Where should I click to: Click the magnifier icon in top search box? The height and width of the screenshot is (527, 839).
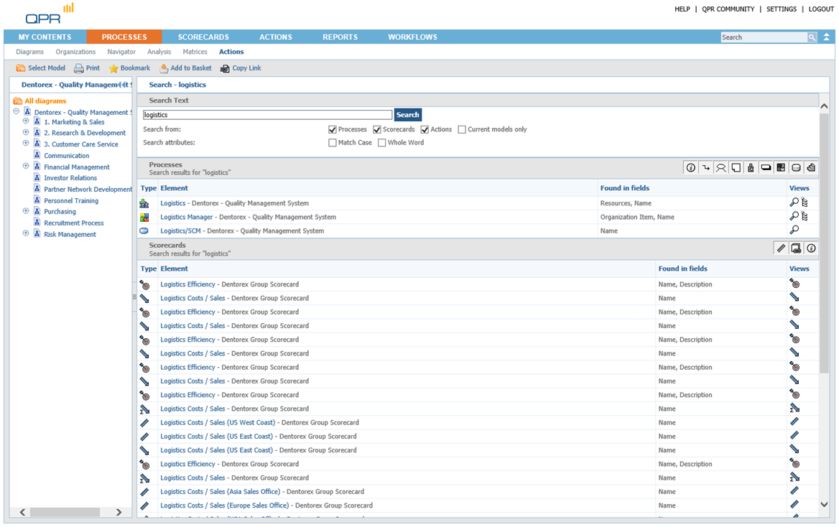click(x=812, y=37)
